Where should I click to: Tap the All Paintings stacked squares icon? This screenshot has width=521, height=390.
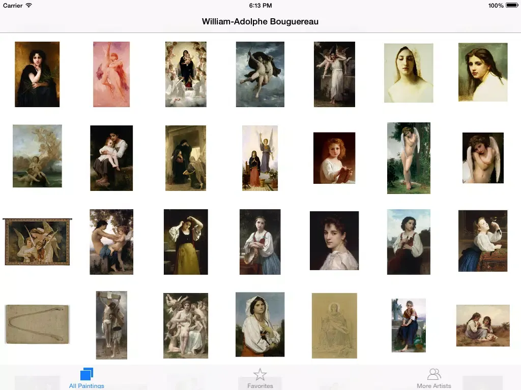click(86, 374)
